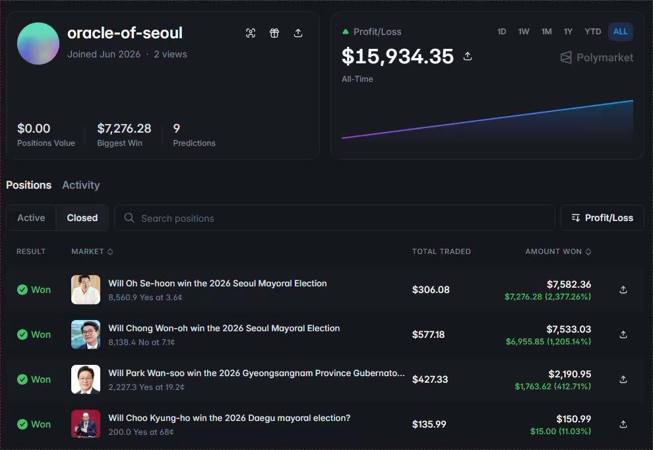The image size is (653, 450).
Task: Click the share icon in the profile header
Action: 297,33
